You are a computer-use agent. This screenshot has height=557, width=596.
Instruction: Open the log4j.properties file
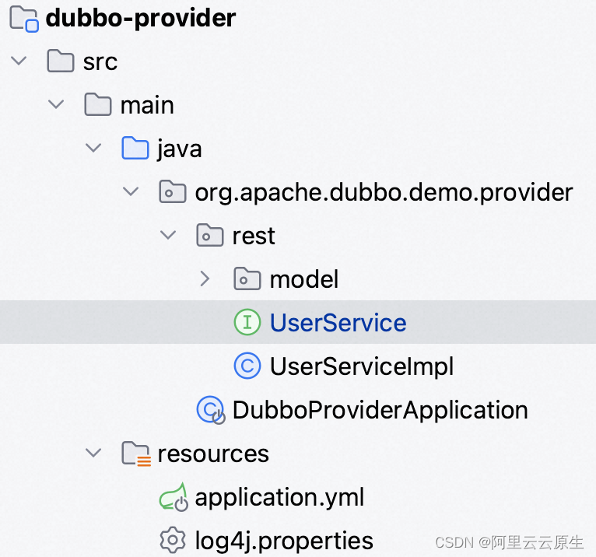pyautogui.click(x=284, y=541)
